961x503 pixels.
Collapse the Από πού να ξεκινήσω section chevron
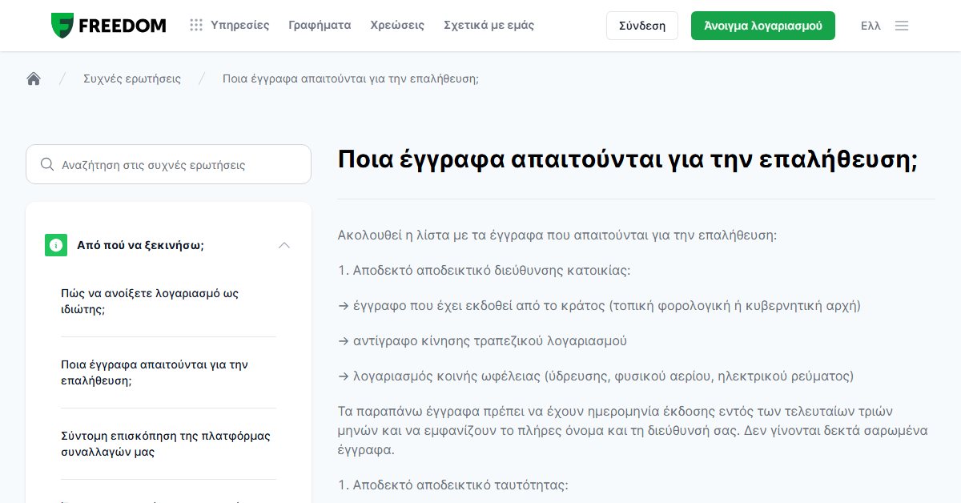[x=284, y=245]
